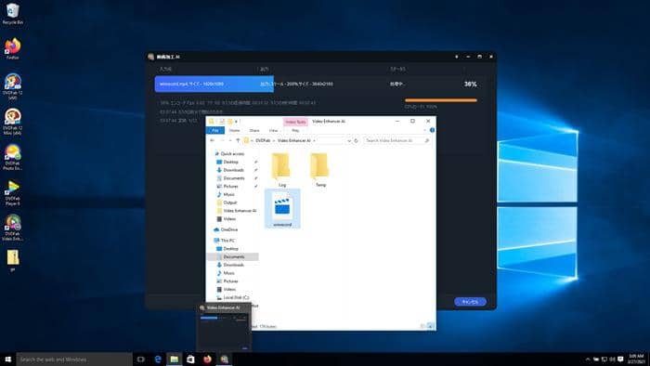Image resolution: width=650 pixels, height=366 pixels.
Task: Open Microsoft Edge from the taskbar
Action: [158, 359]
